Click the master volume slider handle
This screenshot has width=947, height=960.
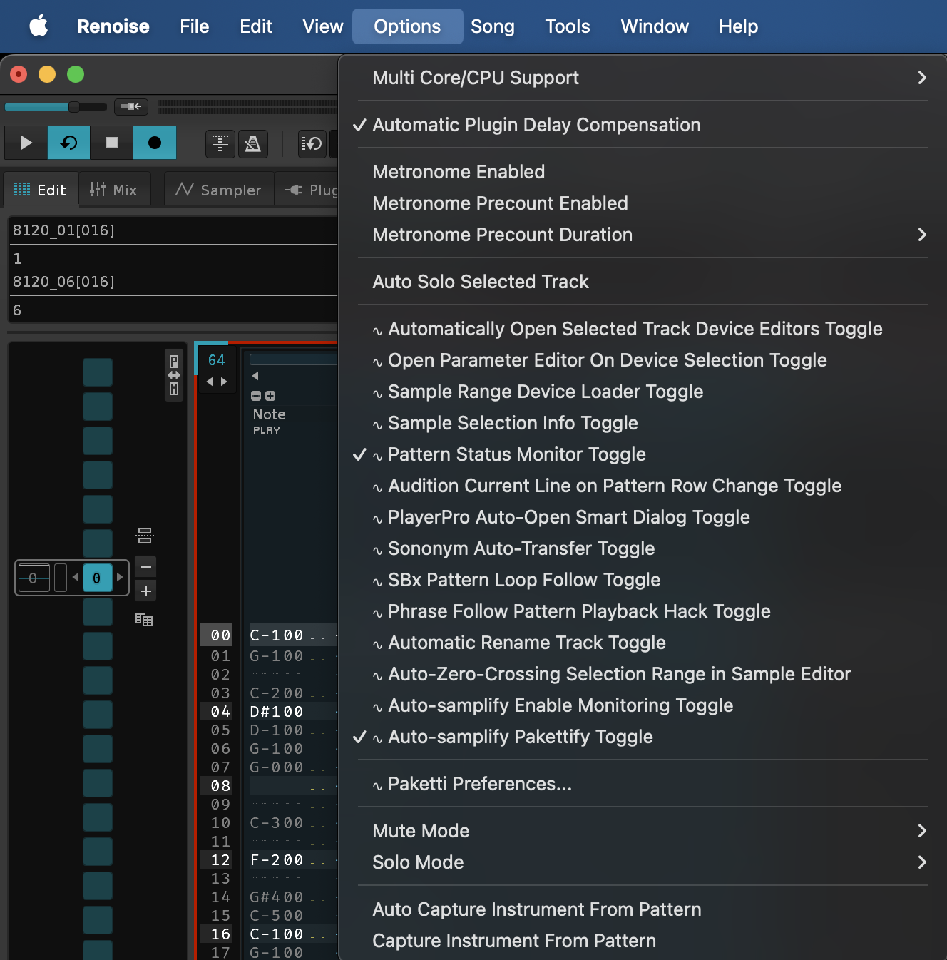tap(73, 107)
